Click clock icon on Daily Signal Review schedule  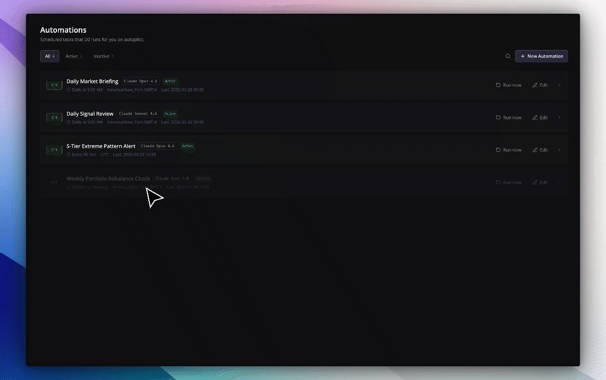[x=69, y=122]
